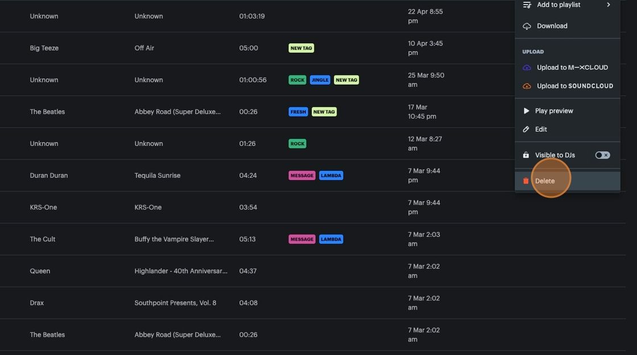Click the red Delete trash icon
Image resolution: width=637 pixels, height=355 pixels.
[526, 181]
